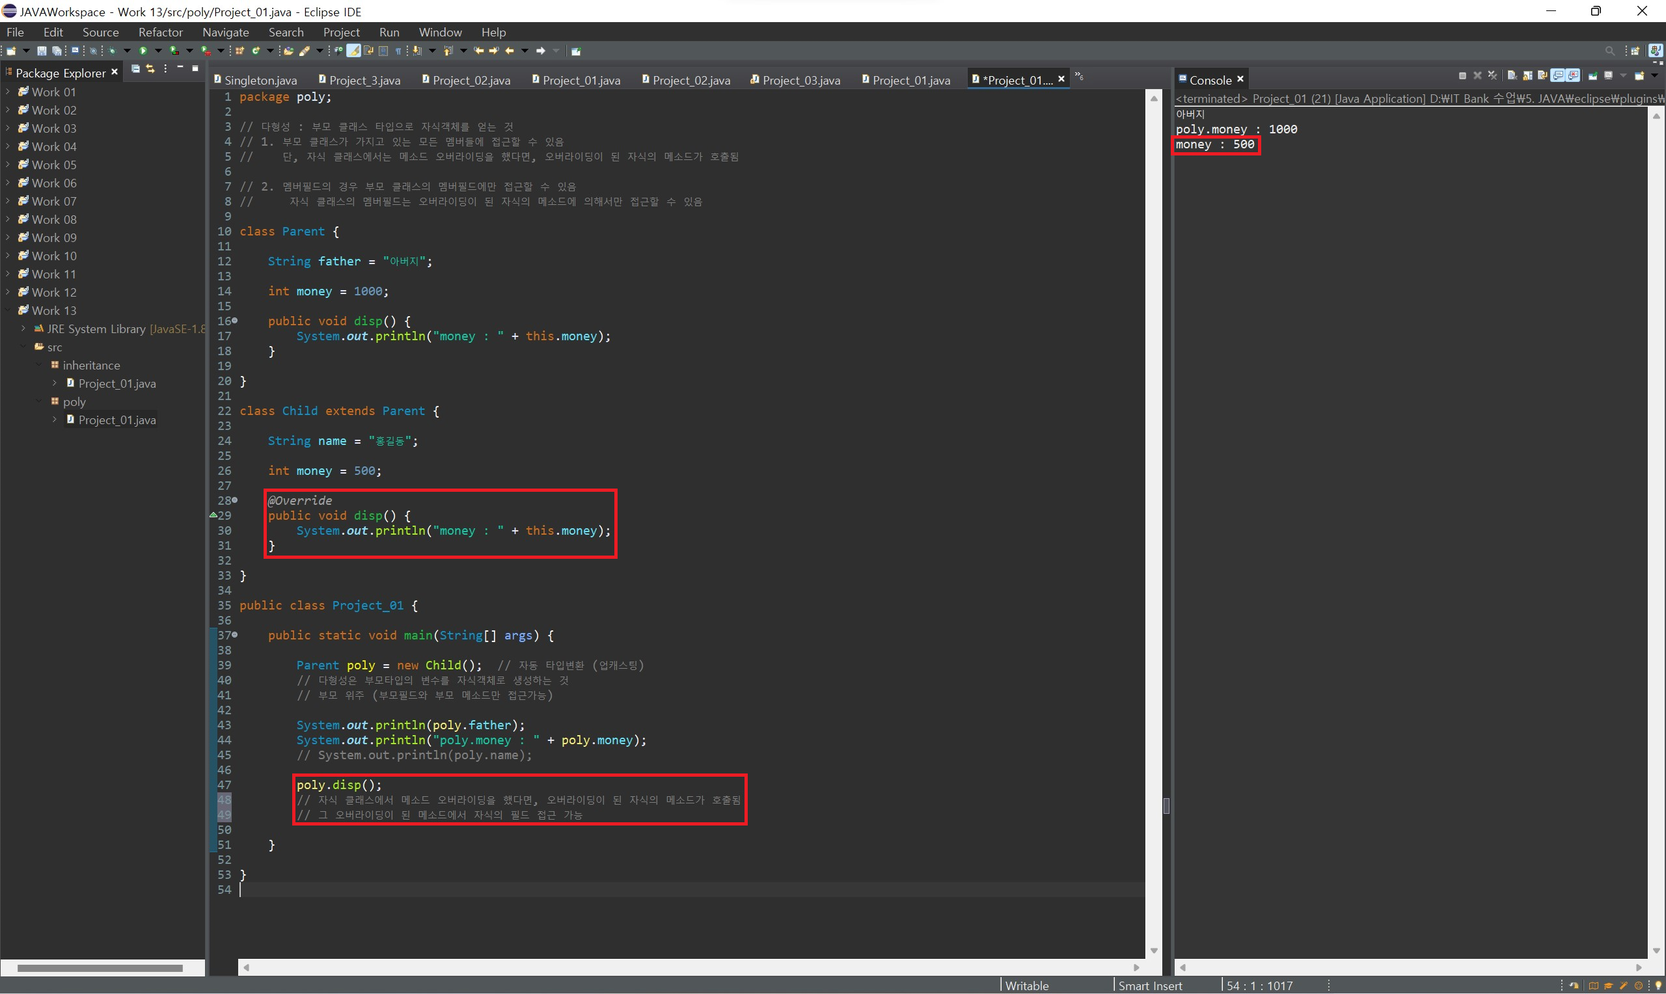Open JRE System Library entry

[x=96, y=329]
